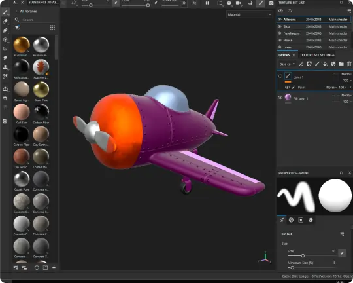The height and width of the screenshot is (283, 353).
Task: Toggle visibility of Bico texture set
Action: pos(280,26)
